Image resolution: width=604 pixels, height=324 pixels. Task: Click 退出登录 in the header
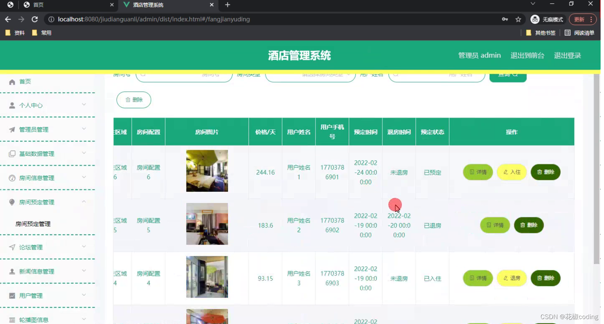(x=567, y=56)
